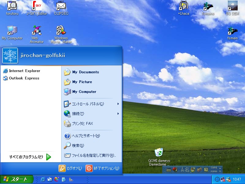Click the snowflake user account picture
The height and width of the screenshot is (184, 245).
(x=10, y=56)
